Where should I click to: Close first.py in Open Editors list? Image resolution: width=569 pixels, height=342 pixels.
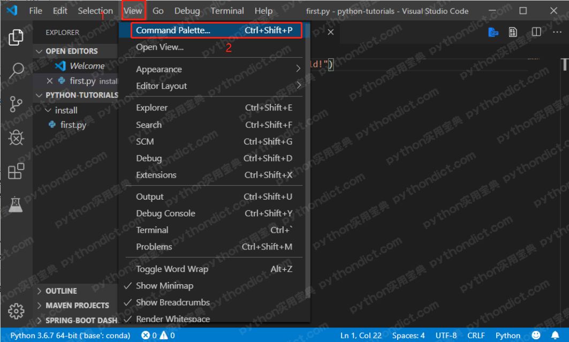50,81
